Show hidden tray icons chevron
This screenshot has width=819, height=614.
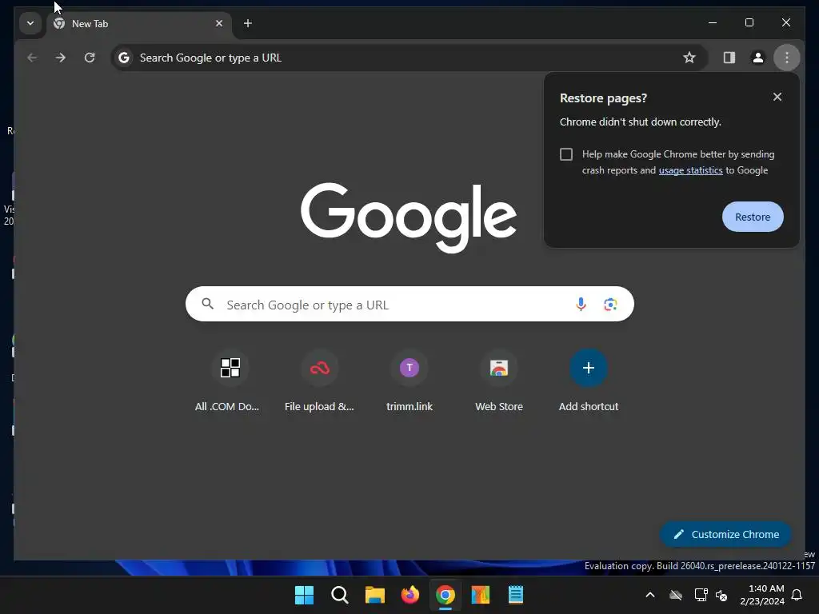click(650, 595)
